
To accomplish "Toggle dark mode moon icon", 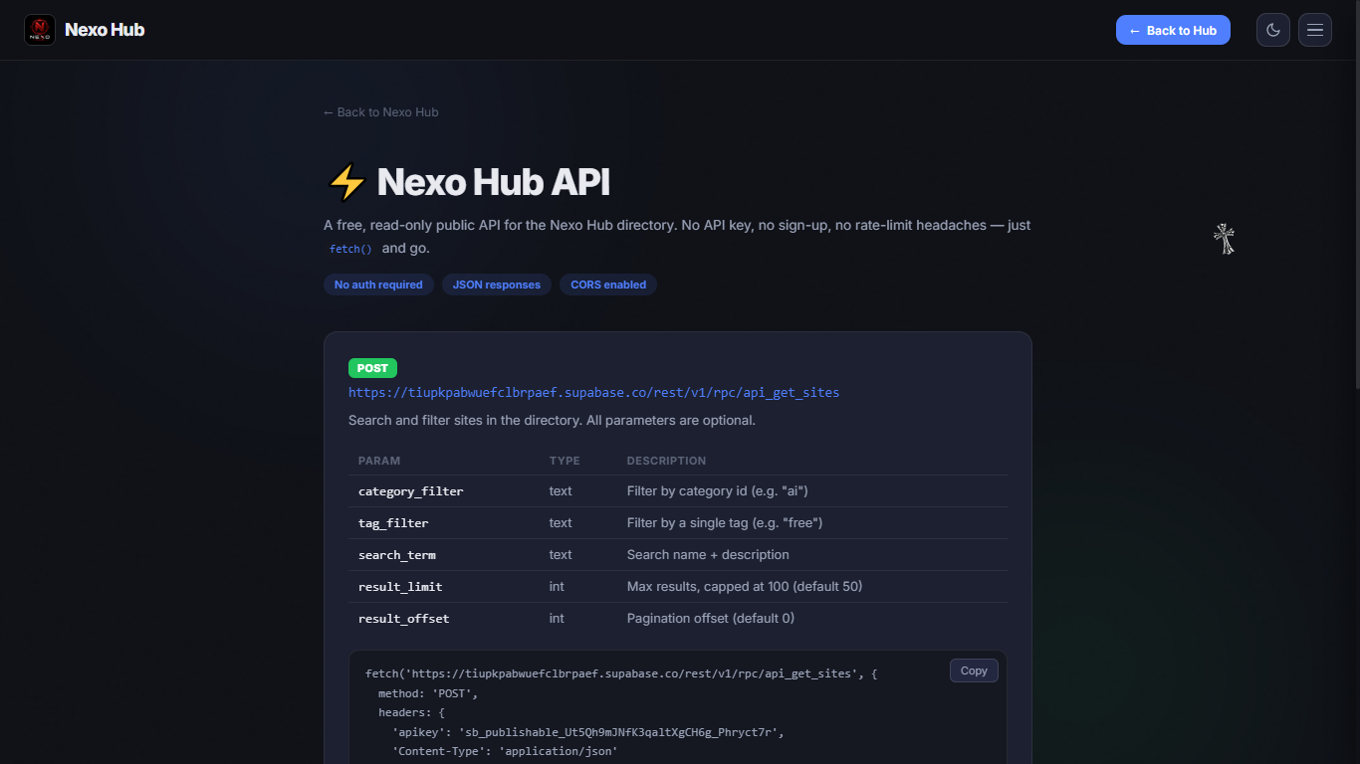I will (1273, 30).
